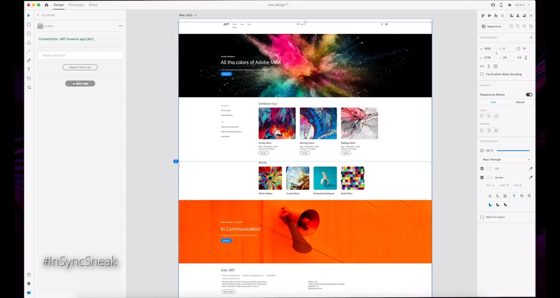
Task: Click the height field showing 2138
Action: (489, 57)
